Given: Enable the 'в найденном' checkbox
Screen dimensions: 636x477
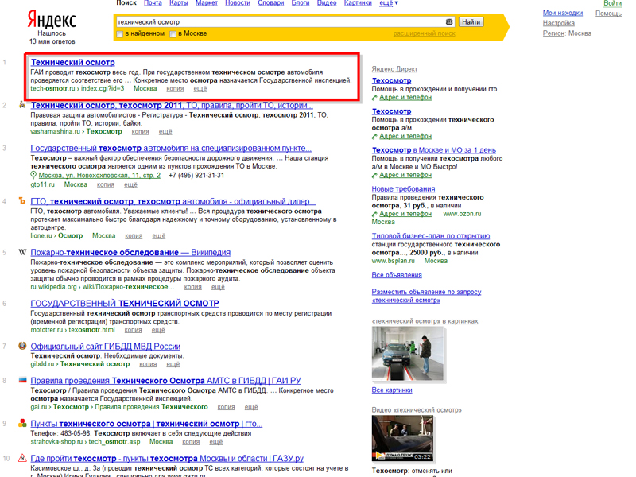Looking at the screenshot, I should 120,34.
